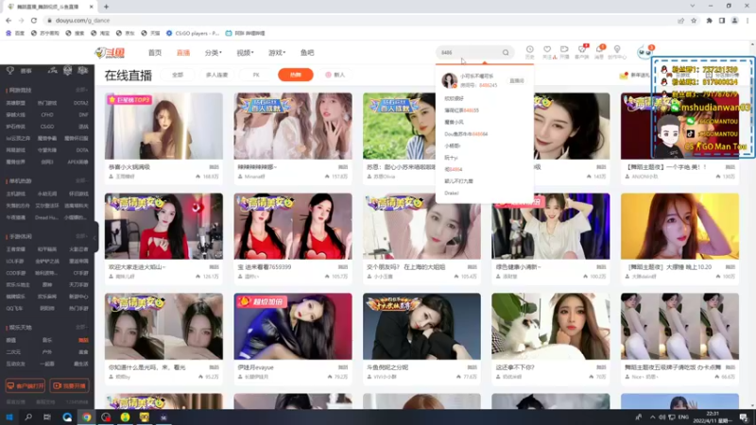Open Chrome's tab search chevron
This screenshot has width=756, height=425.
pos(693,7)
